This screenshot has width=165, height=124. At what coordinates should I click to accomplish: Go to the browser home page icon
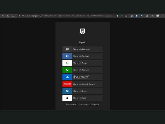pos(13,16)
